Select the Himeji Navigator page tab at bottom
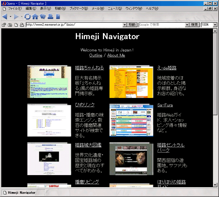219x197 pixels. click(23, 193)
